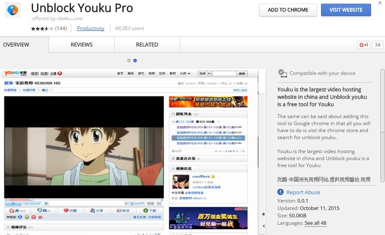Click the star rating icons
This screenshot has height=235, width=385.
[x=42, y=29]
